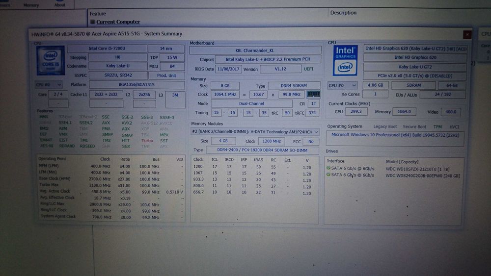Click the Platform BGA1356/BGA1515 field
Image resolution: width=491 pixels, height=276 pixels.
[136, 85]
